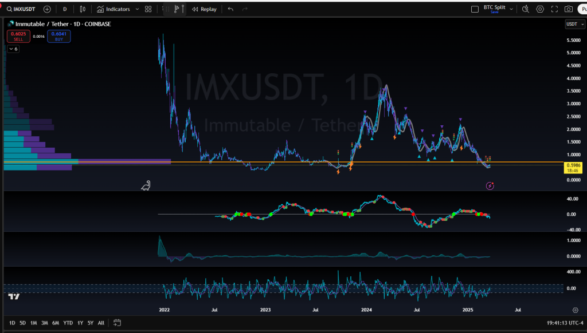The width and height of the screenshot is (587, 333).
Task: Take a chart snapshot with camera icon
Action: [569, 9]
